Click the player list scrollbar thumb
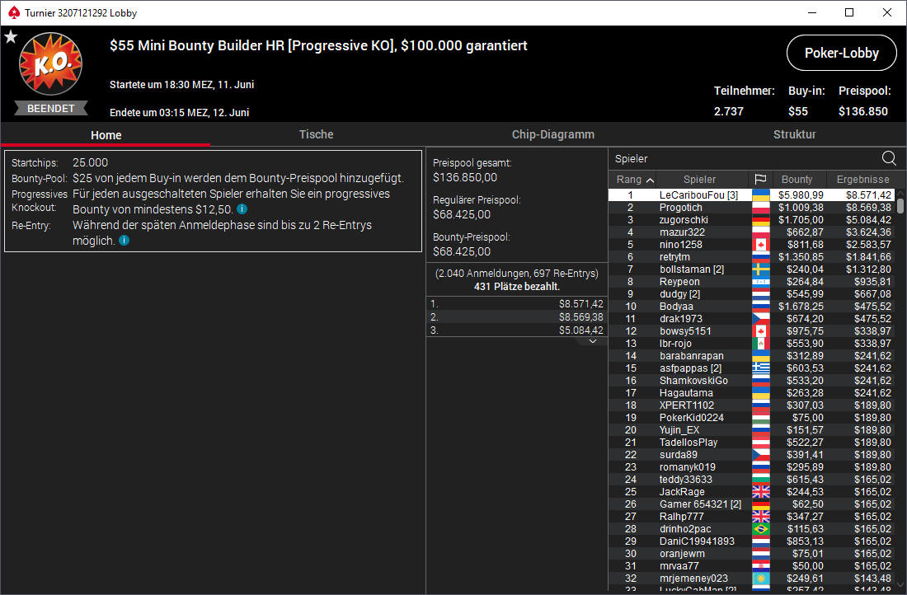This screenshot has width=907, height=595. pos(900,206)
